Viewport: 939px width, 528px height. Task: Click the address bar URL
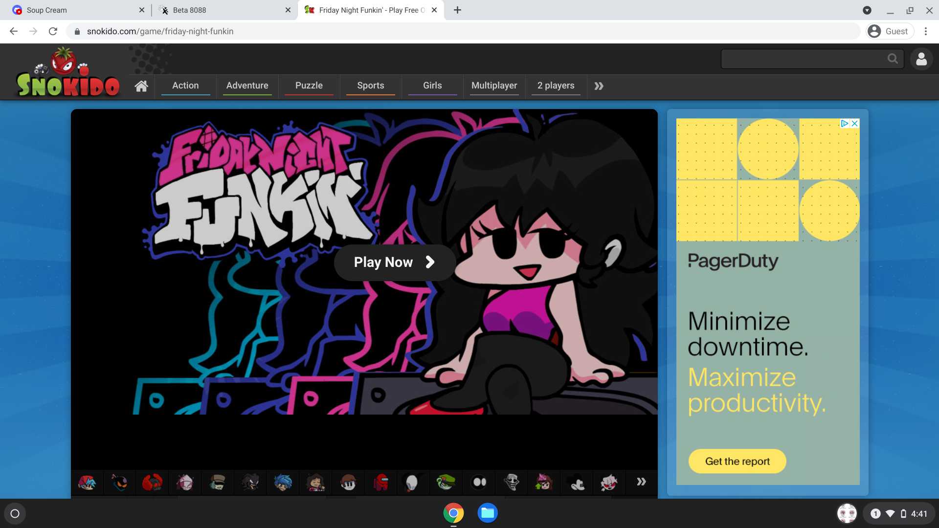tap(160, 31)
